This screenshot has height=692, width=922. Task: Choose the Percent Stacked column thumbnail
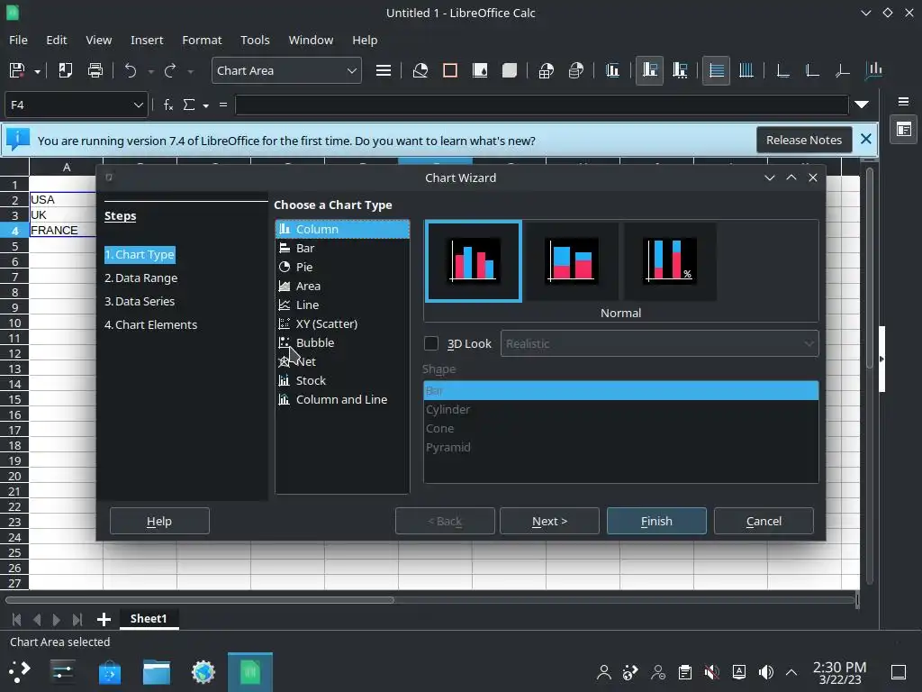(669, 261)
